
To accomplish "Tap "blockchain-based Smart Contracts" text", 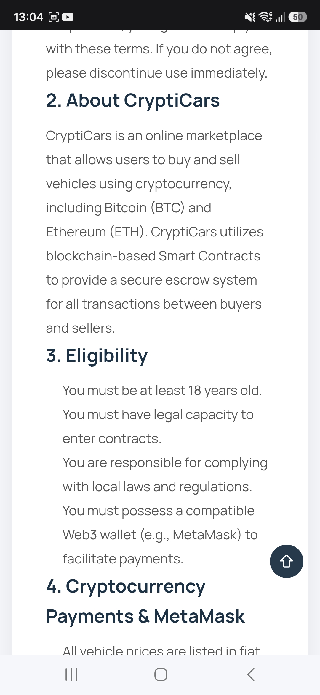I will pos(153,256).
